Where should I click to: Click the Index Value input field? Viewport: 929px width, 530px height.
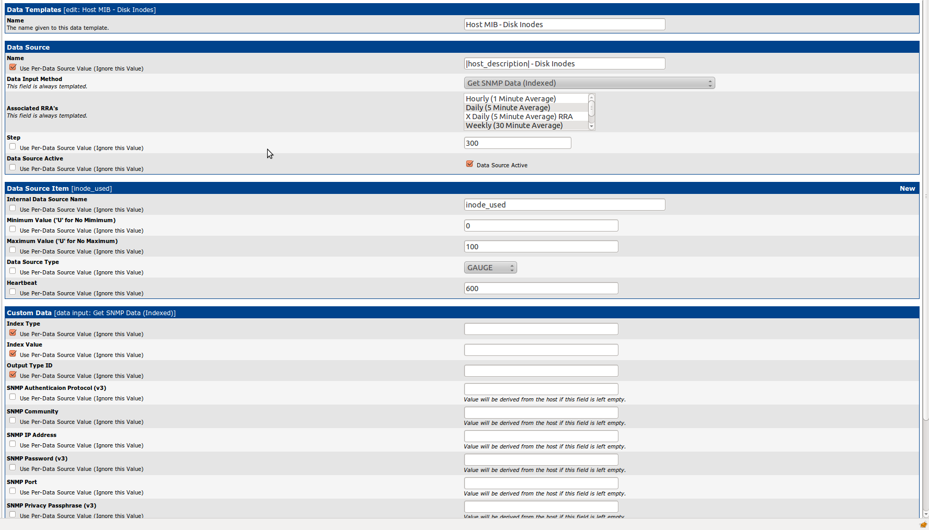tap(541, 350)
